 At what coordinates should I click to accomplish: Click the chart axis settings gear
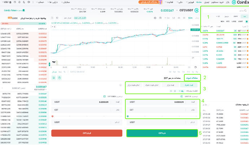196,67
